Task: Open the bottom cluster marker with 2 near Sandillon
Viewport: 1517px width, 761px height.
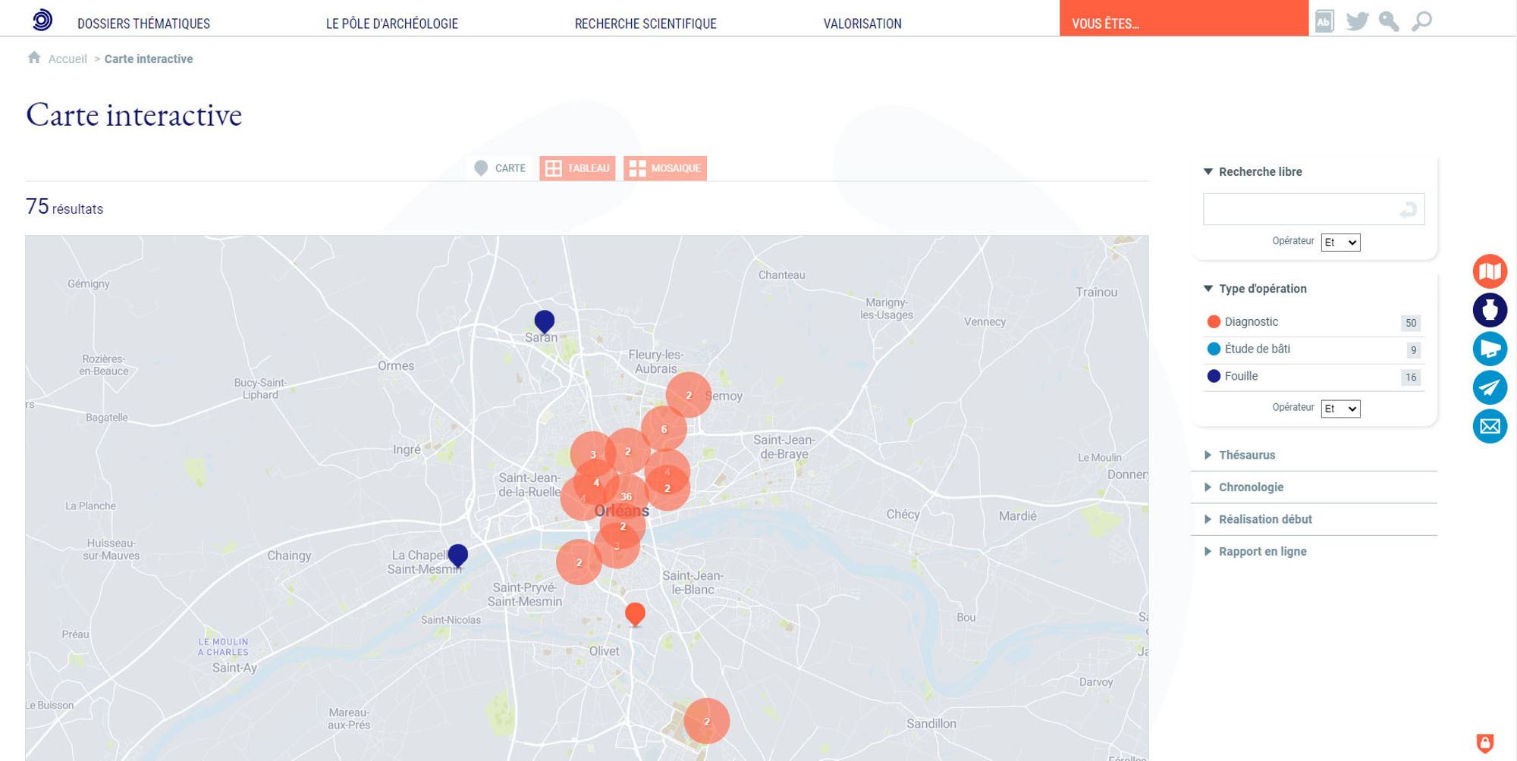Action: [707, 721]
